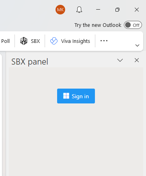Click the SBX add-in cube icon

tap(24, 41)
